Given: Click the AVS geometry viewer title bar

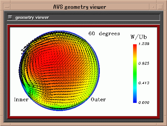Looking at the screenshot, I should tap(80, 7).
